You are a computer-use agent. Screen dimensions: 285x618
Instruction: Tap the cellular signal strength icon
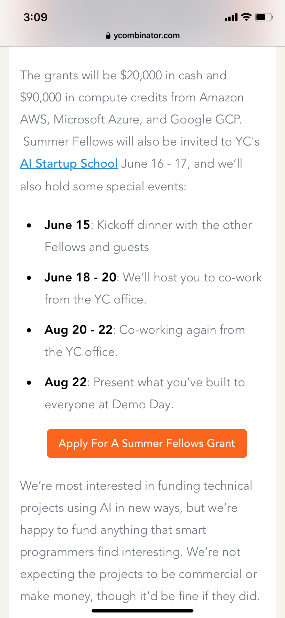pos(231,17)
